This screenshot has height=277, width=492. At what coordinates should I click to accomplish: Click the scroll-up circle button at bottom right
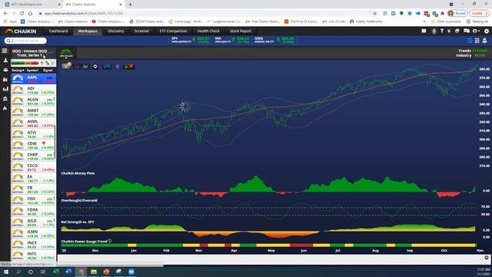click(487, 258)
